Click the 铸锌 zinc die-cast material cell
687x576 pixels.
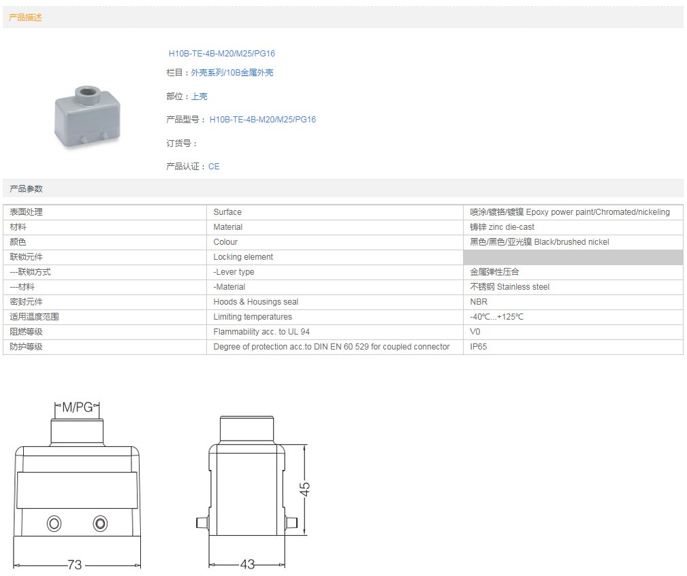[502, 227]
